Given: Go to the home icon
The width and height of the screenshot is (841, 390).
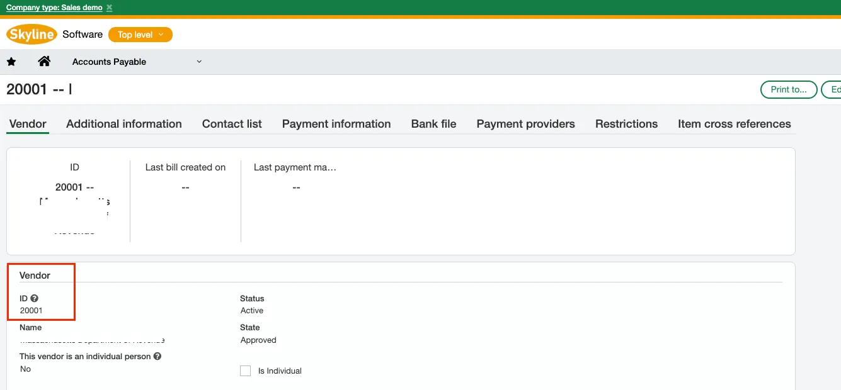Looking at the screenshot, I should pos(44,62).
